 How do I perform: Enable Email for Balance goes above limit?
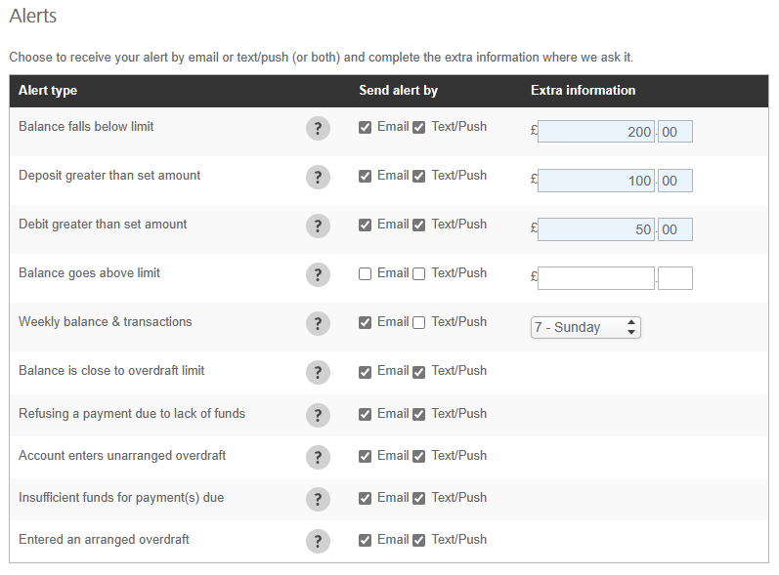365,274
